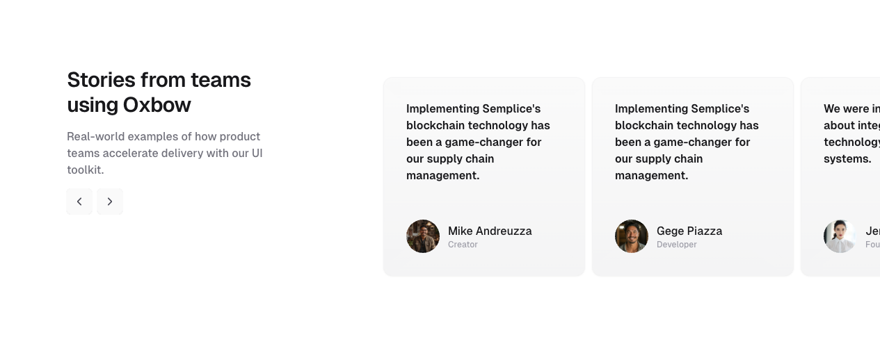This screenshot has height=353, width=880.
Task: Click the quote text in Gege's card
Action: click(x=687, y=142)
